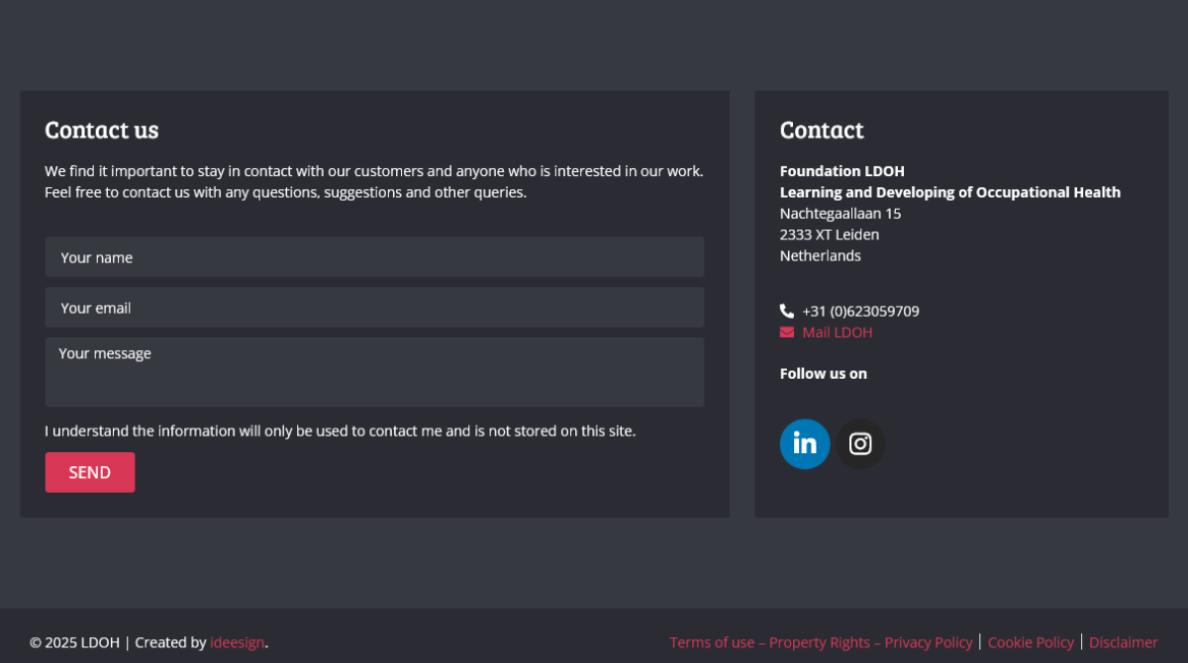Click the '2333 XT Leiden' line
This screenshot has height=663, width=1188.
(830, 235)
